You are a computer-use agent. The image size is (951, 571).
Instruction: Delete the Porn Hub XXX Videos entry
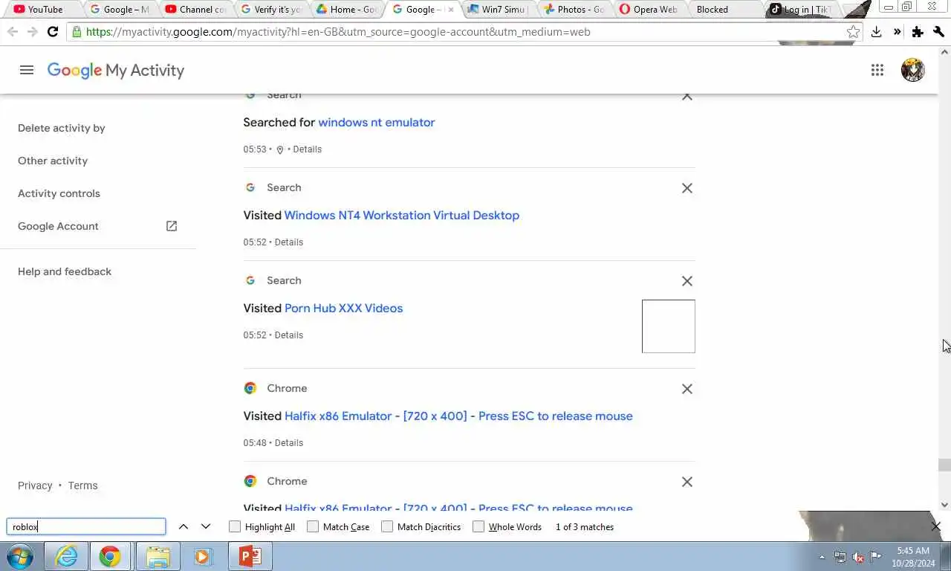point(687,281)
